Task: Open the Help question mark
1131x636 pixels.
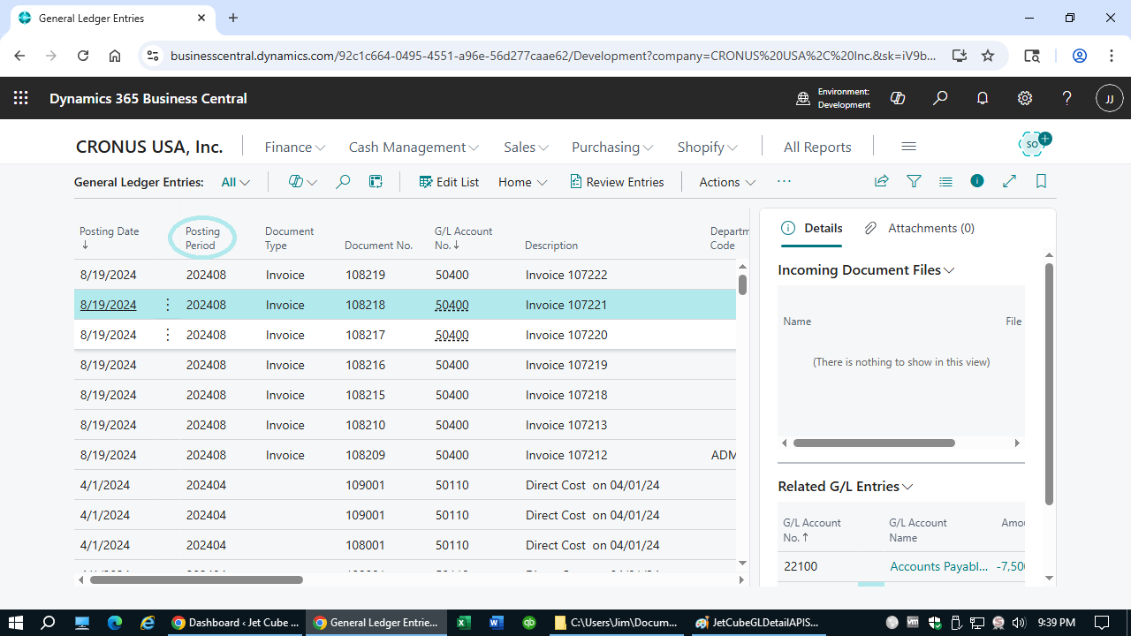Action: (x=1066, y=98)
